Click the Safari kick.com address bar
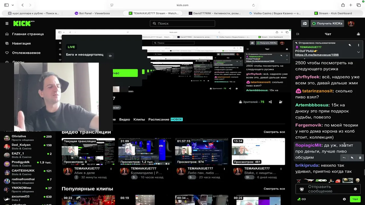Screen dimensions: 365x205 tap(182, 5)
